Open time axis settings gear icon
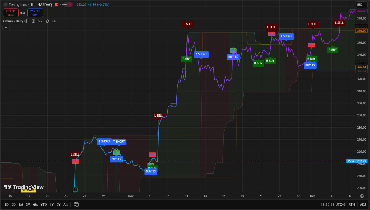 pyautogui.click(x=362, y=196)
